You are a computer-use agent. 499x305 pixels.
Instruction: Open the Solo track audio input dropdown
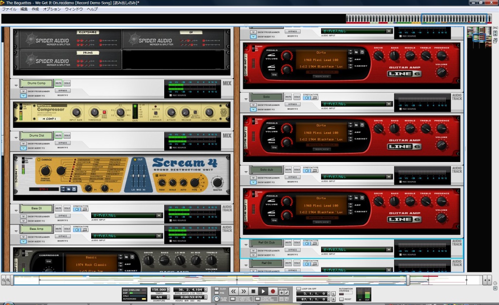[389, 104]
